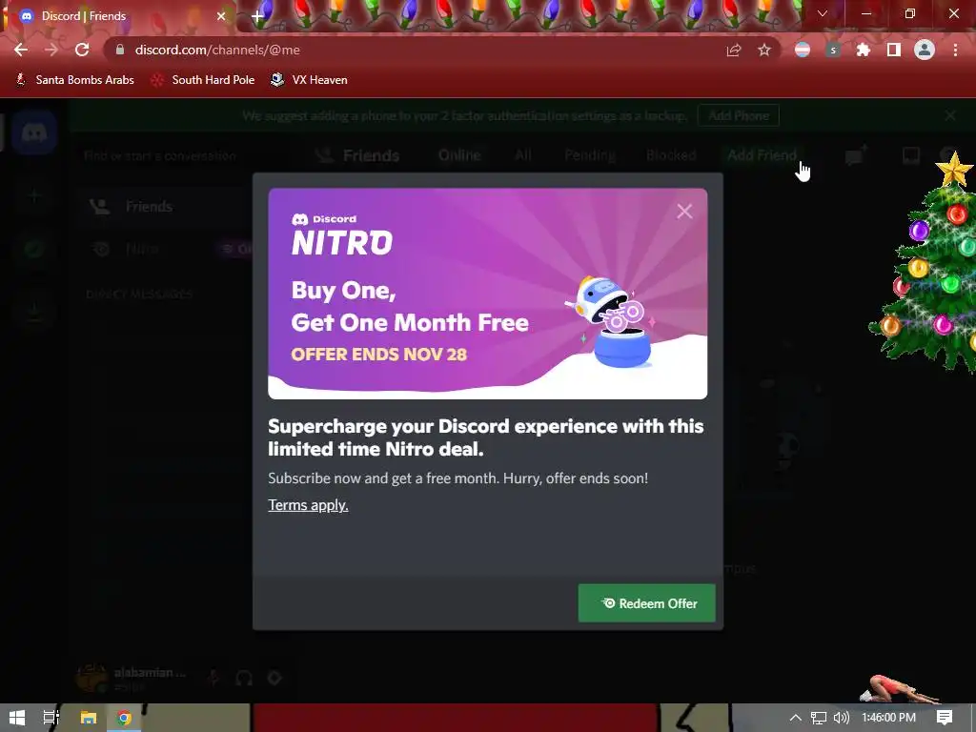Image resolution: width=976 pixels, height=732 pixels.
Task: Click the taskbar clock 1:46:00 PM
Action: tap(888, 718)
